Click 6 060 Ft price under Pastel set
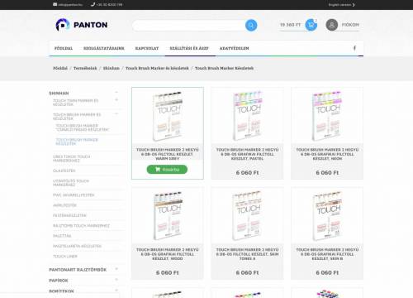This screenshot has height=298, width=413. click(247, 173)
